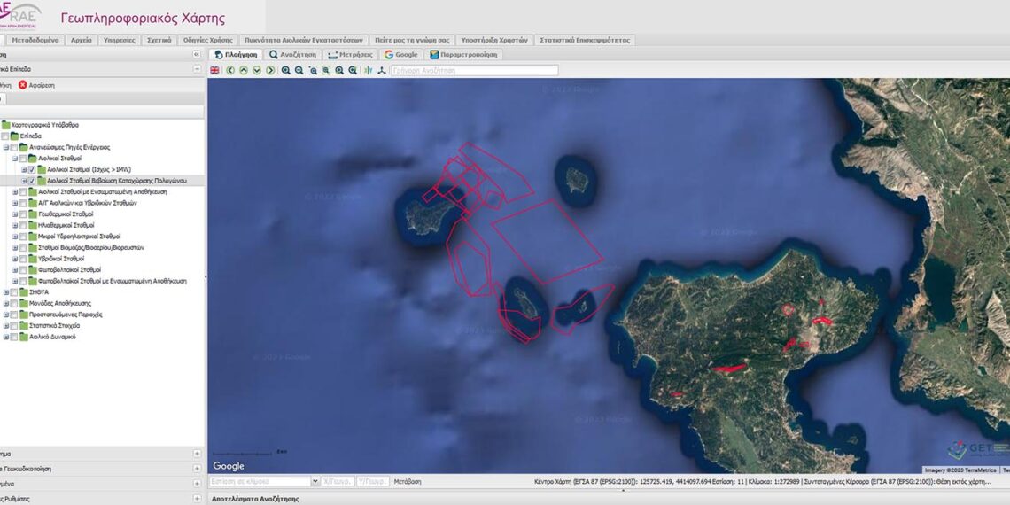
Task: Open Υποστήριξη Χρηστών
Action: point(494,40)
